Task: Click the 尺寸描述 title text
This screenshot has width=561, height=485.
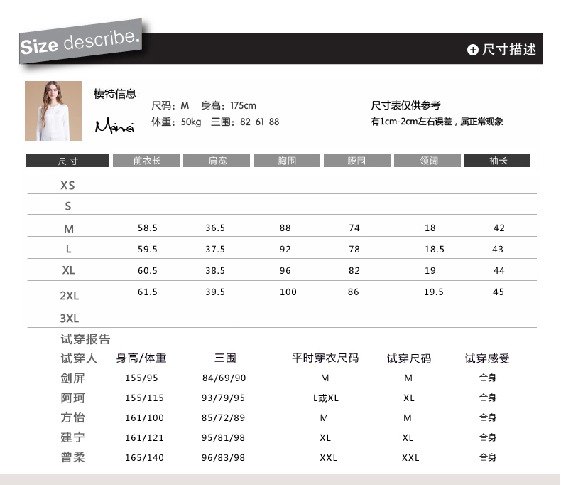Action: point(508,50)
